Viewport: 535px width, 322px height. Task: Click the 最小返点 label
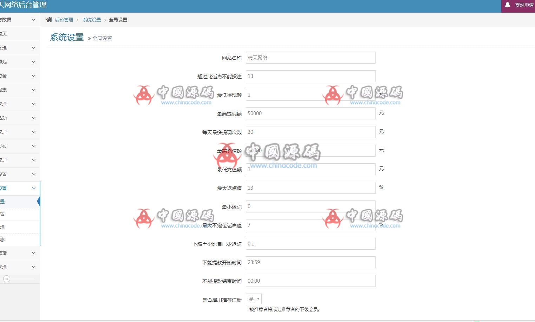(232, 207)
